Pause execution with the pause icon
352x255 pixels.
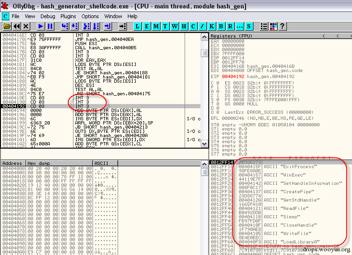(x=50, y=26)
